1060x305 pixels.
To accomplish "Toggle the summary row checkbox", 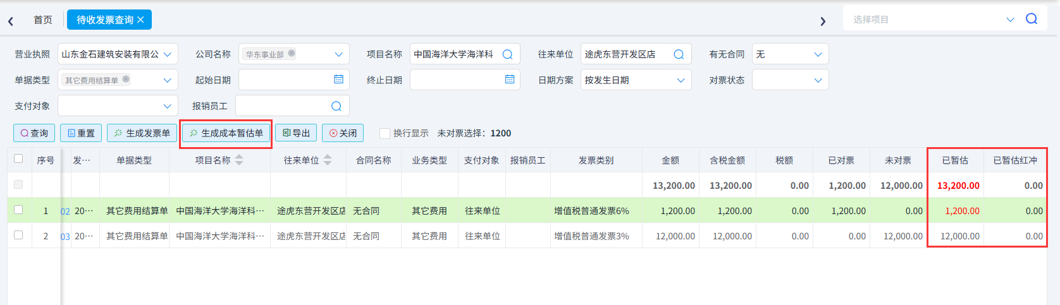I will (x=18, y=184).
